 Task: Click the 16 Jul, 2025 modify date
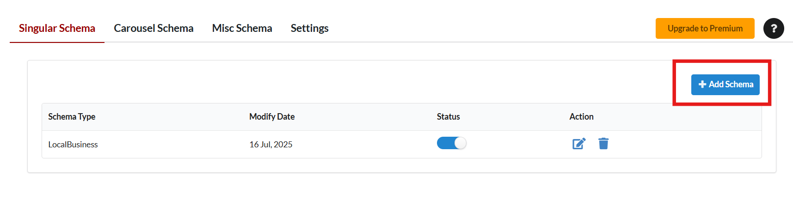(271, 145)
